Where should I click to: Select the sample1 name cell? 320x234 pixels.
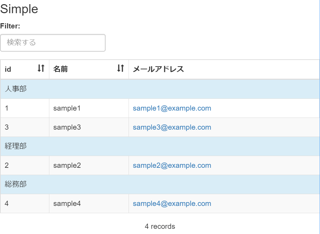point(67,108)
